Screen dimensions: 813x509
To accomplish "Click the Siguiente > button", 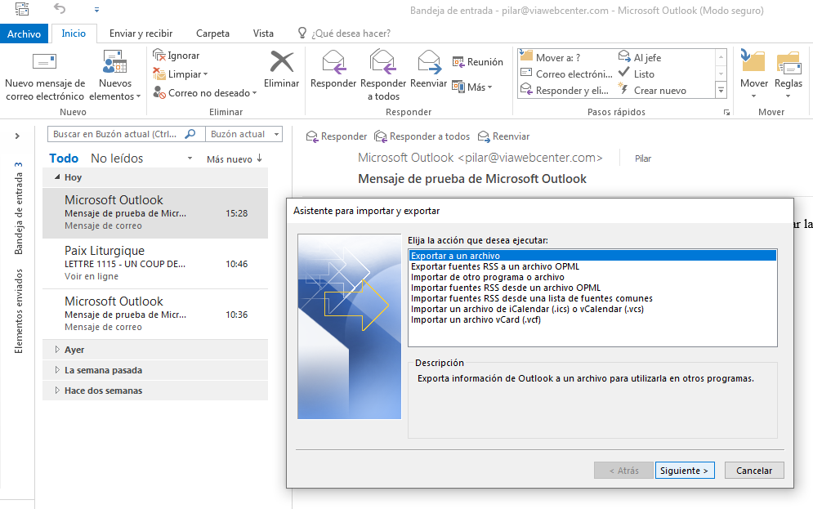I will coord(685,470).
